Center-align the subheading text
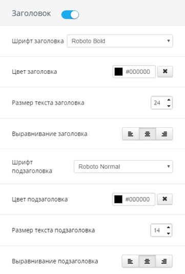This screenshot has width=185, height=274. click(147, 261)
